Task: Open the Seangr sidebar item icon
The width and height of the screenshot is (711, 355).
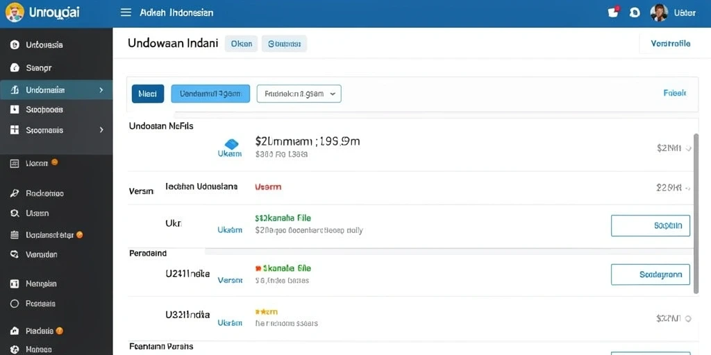Action: click(15, 68)
